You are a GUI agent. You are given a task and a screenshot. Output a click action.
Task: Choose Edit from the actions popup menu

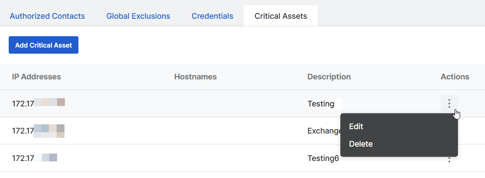356,127
